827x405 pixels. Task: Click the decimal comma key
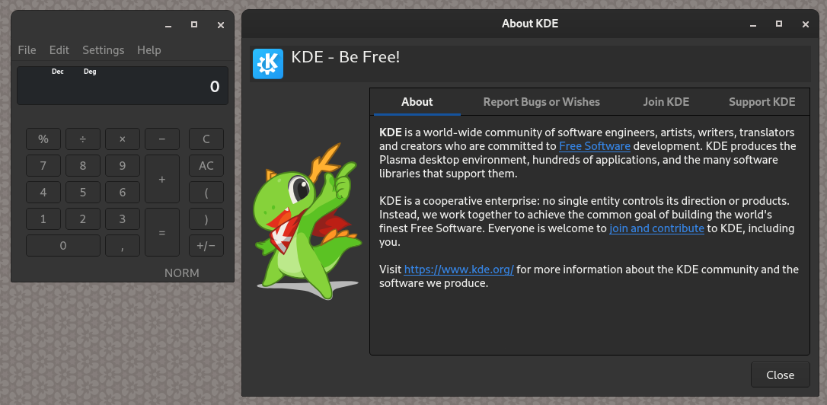point(123,246)
